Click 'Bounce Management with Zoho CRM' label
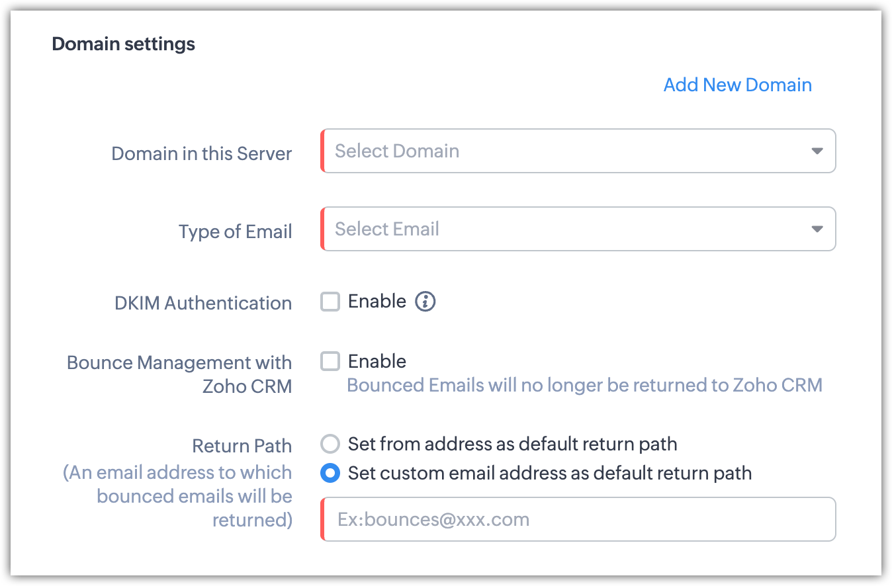The image size is (892, 586). (179, 374)
